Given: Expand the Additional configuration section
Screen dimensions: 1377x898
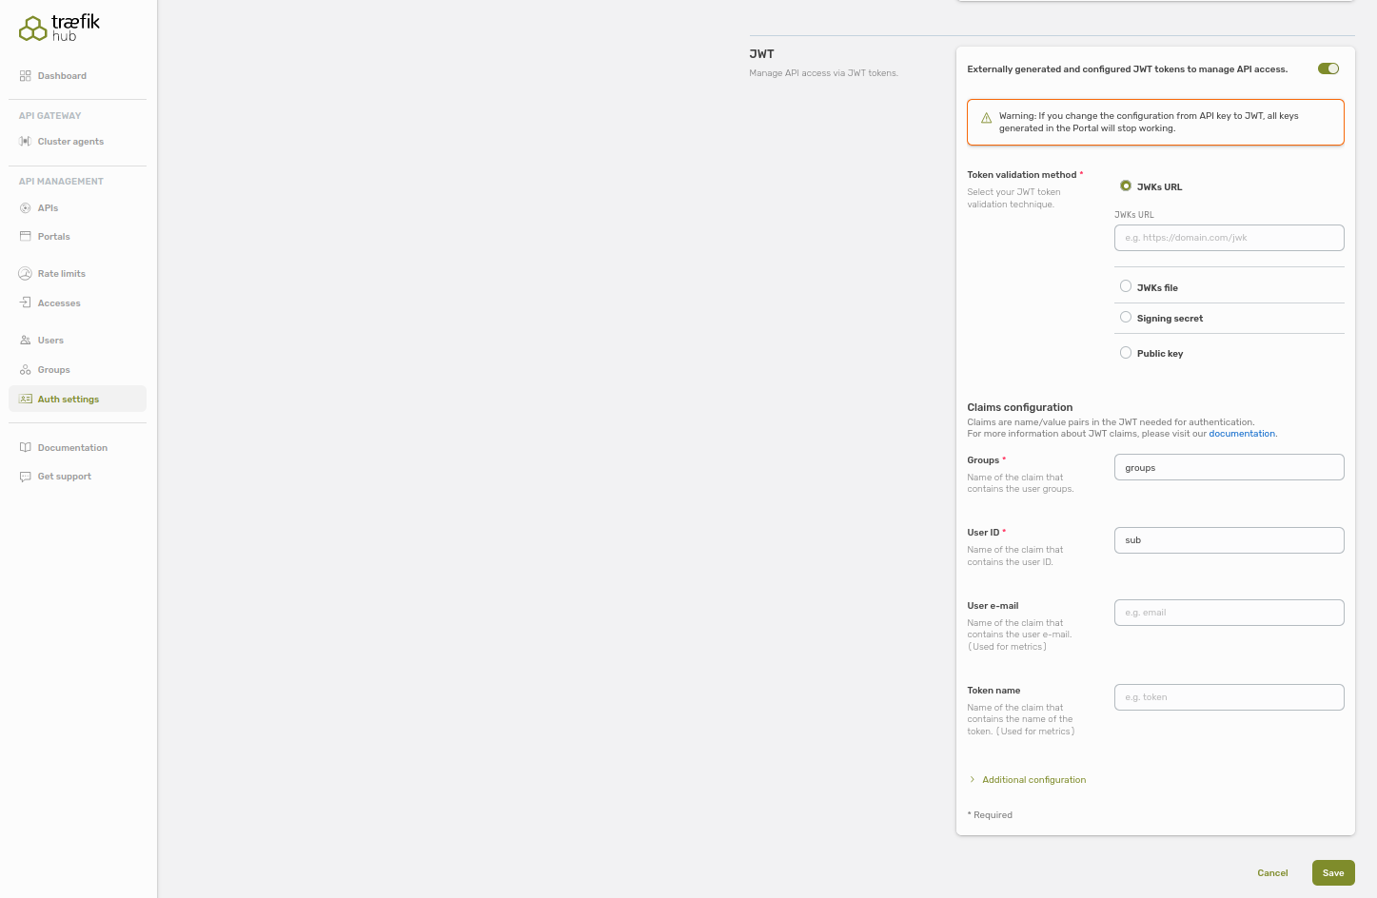Looking at the screenshot, I should tap(1033, 779).
